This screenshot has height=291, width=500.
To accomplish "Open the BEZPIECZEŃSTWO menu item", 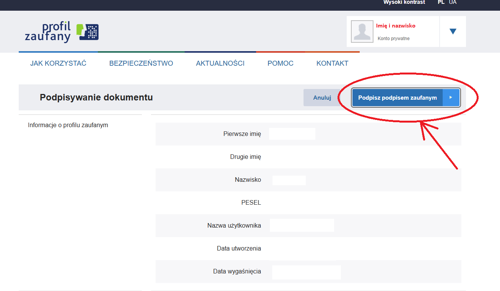I will click(141, 63).
